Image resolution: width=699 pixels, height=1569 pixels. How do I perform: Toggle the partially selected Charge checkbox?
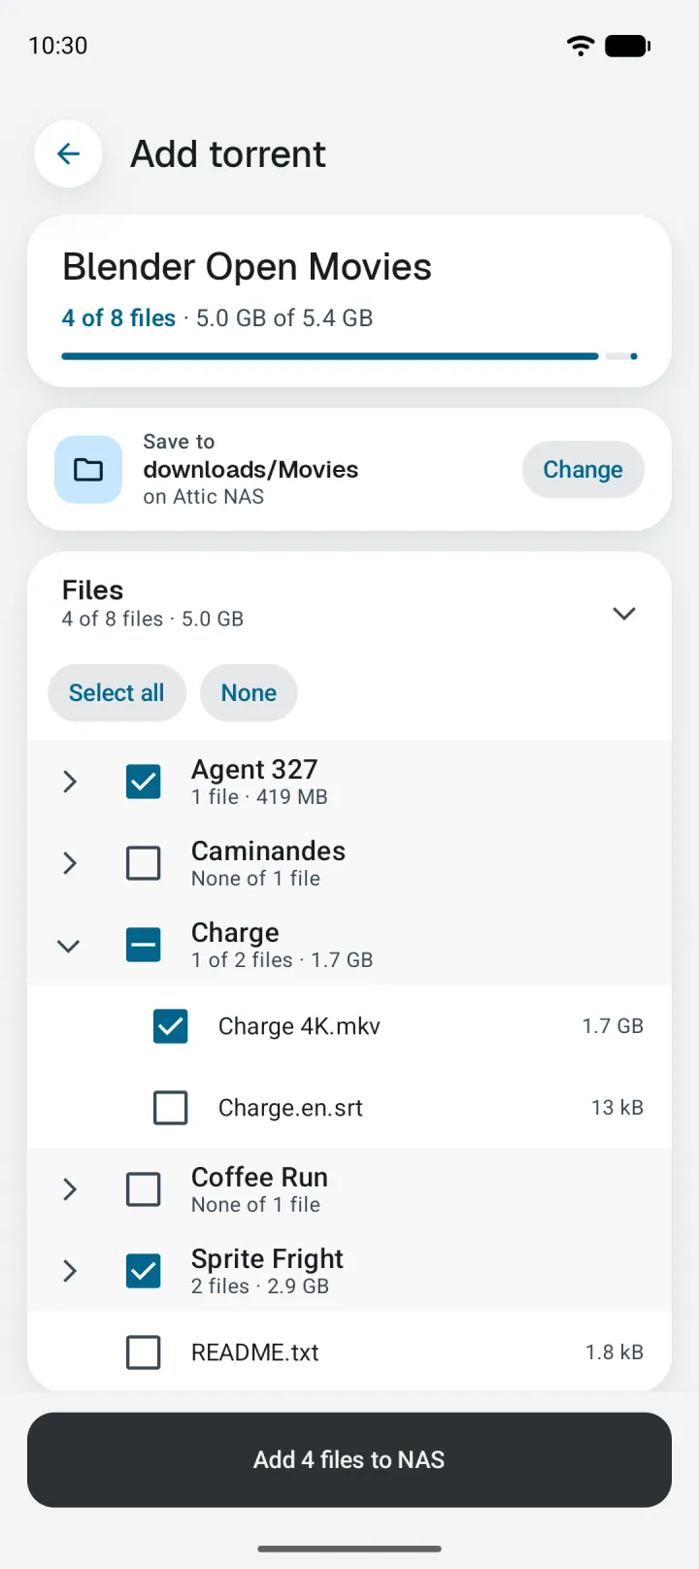click(x=144, y=945)
